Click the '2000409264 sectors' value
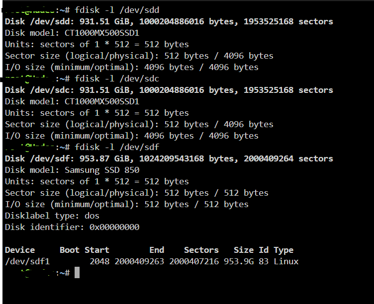 pyautogui.click(x=288, y=158)
